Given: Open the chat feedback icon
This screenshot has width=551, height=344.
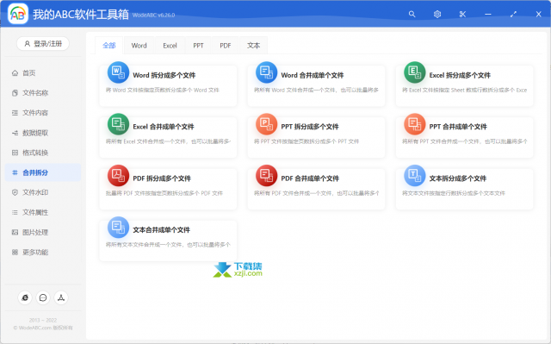Looking at the screenshot, I should [43, 298].
